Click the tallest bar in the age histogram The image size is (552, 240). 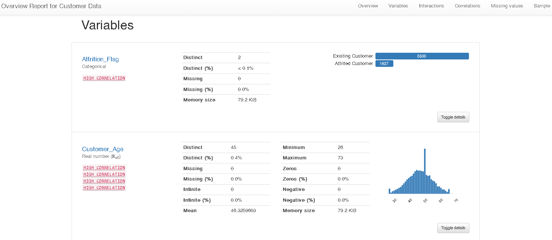point(425,171)
